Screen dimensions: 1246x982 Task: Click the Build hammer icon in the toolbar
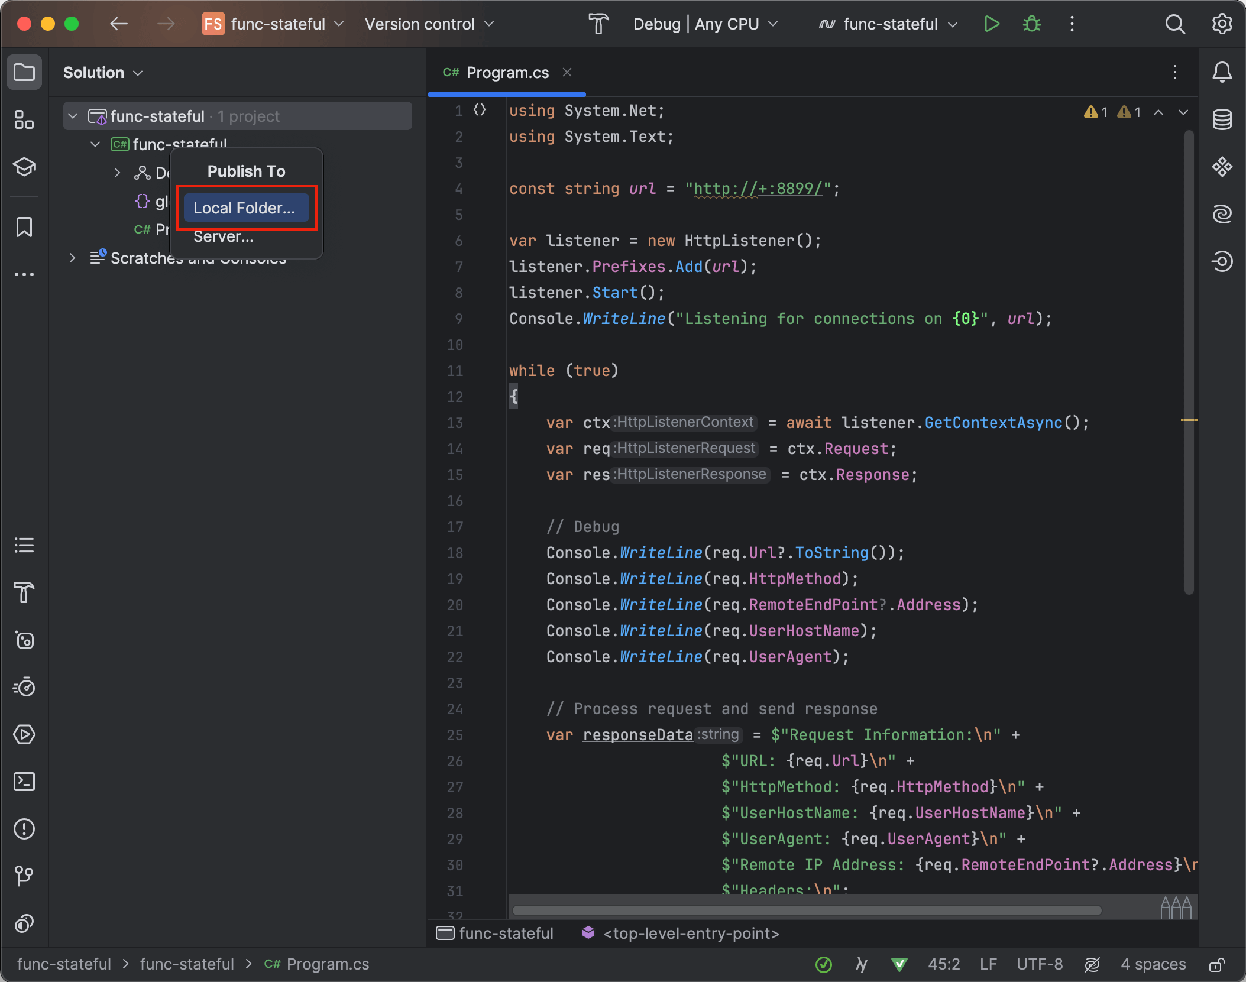(x=598, y=24)
